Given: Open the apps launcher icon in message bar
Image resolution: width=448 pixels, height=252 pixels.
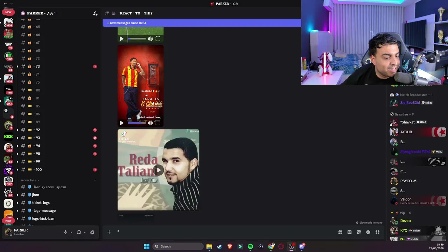Looking at the screenshot, I should (x=378, y=232).
